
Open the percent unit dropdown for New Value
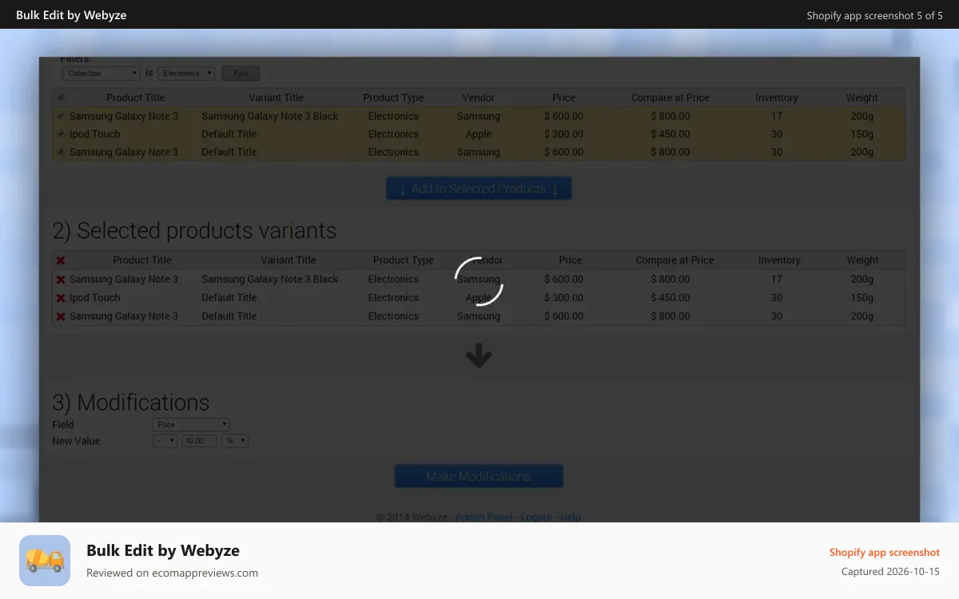pos(235,440)
